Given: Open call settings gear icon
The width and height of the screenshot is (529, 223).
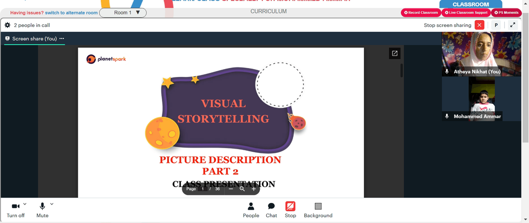Looking at the screenshot, I should pyautogui.click(x=7, y=25).
